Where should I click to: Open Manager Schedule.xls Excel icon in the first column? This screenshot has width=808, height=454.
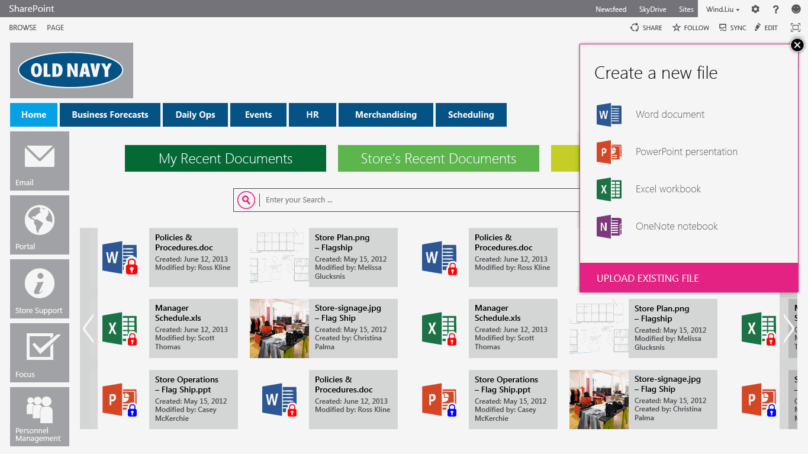120,329
